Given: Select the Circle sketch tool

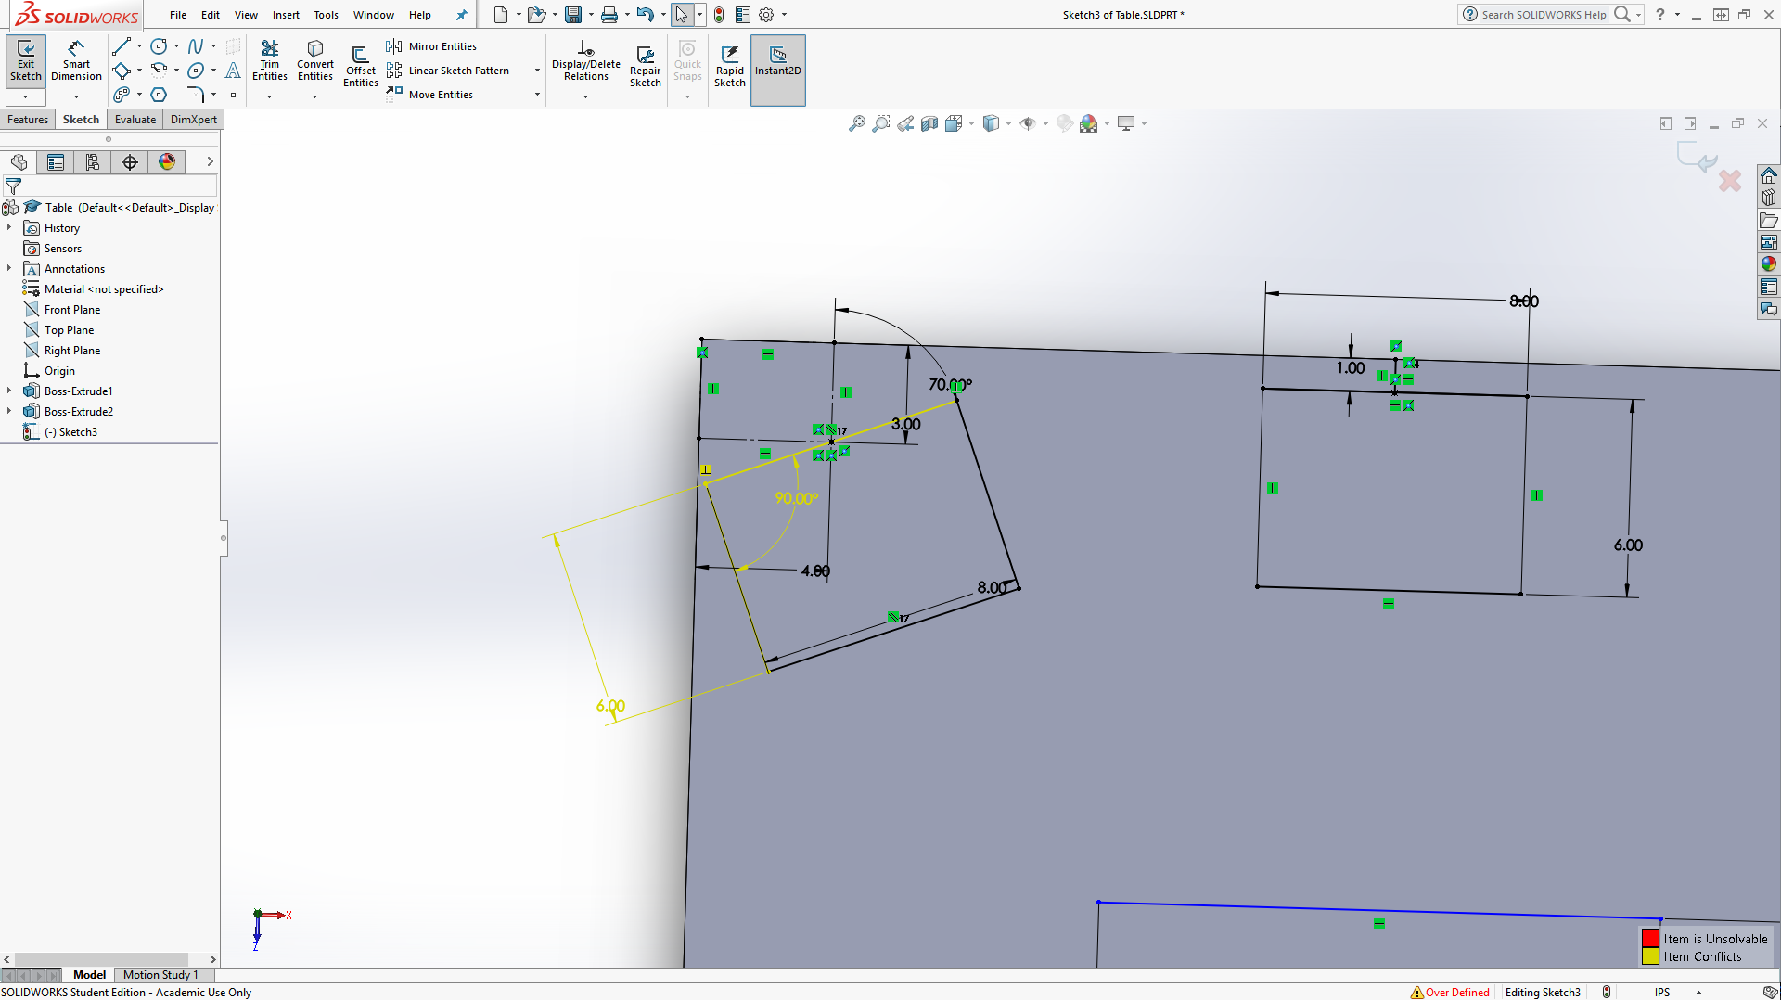Looking at the screenshot, I should 160,46.
